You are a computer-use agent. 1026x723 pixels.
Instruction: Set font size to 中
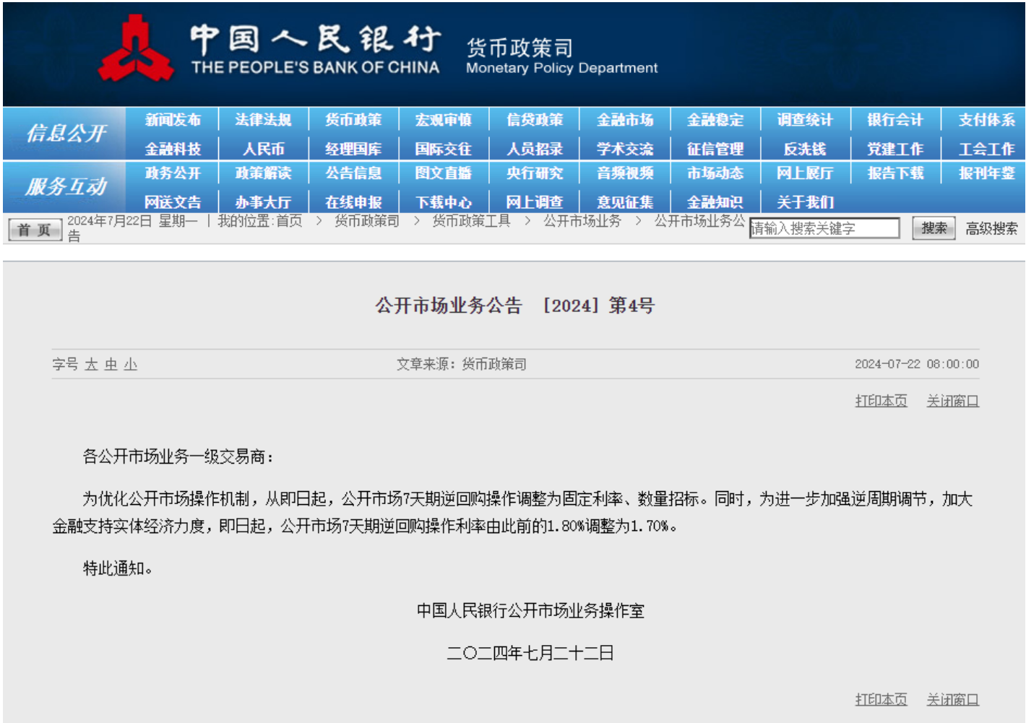tap(111, 365)
